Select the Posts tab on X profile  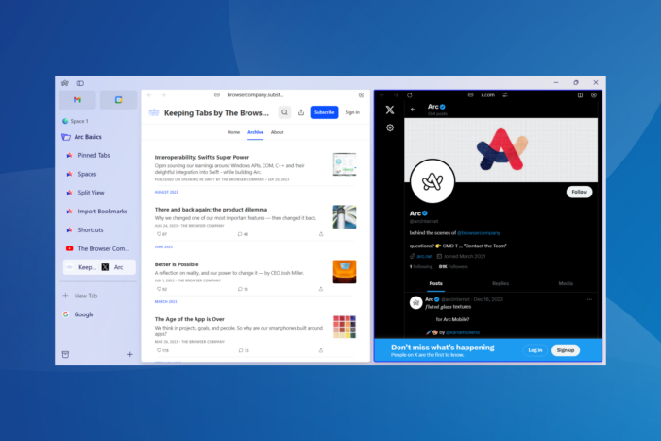pyautogui.click(x=436, y=283)
